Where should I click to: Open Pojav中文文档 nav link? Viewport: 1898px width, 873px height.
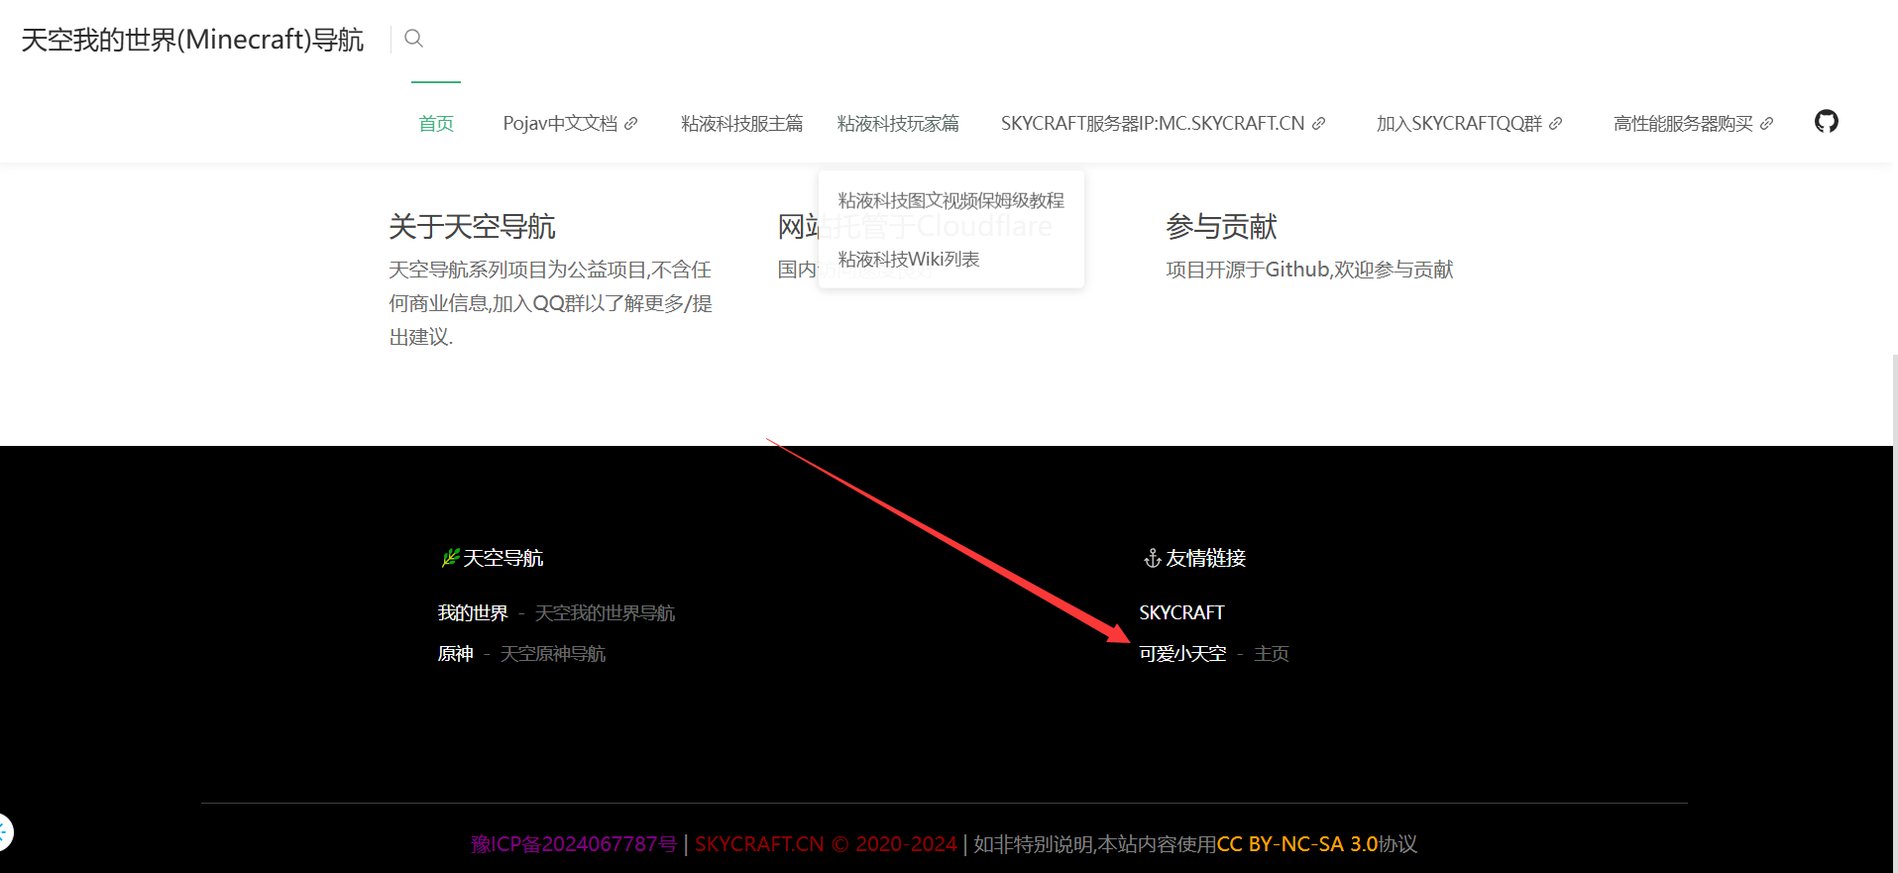560,124
